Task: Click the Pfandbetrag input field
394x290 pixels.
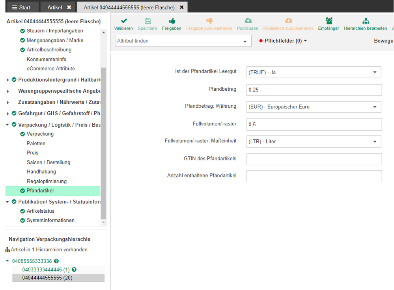Action: coord(314,90)
